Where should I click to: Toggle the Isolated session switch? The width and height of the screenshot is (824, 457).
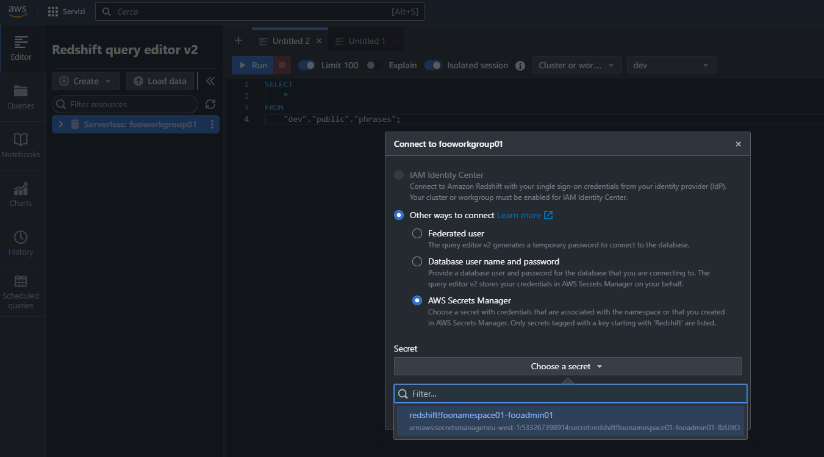point(433,65)
